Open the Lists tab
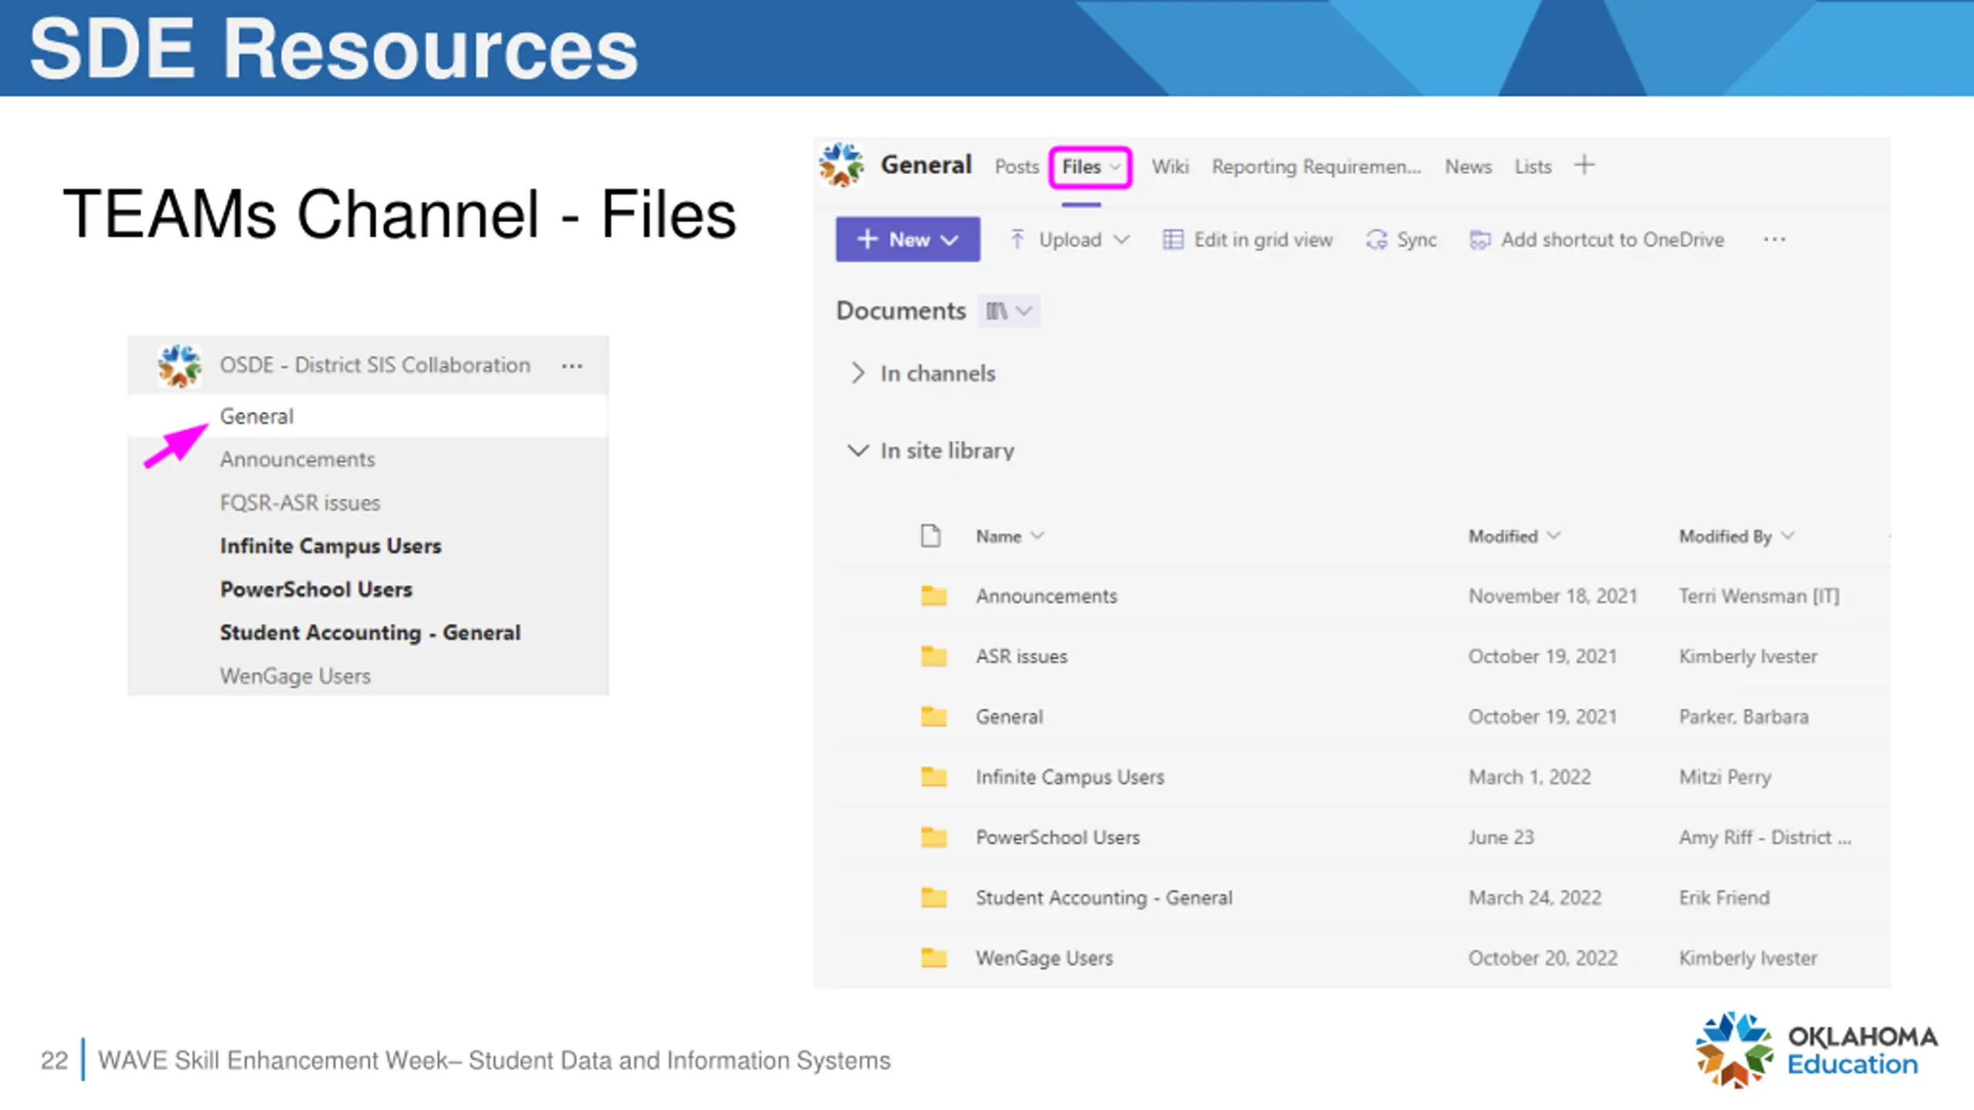 1533,166
